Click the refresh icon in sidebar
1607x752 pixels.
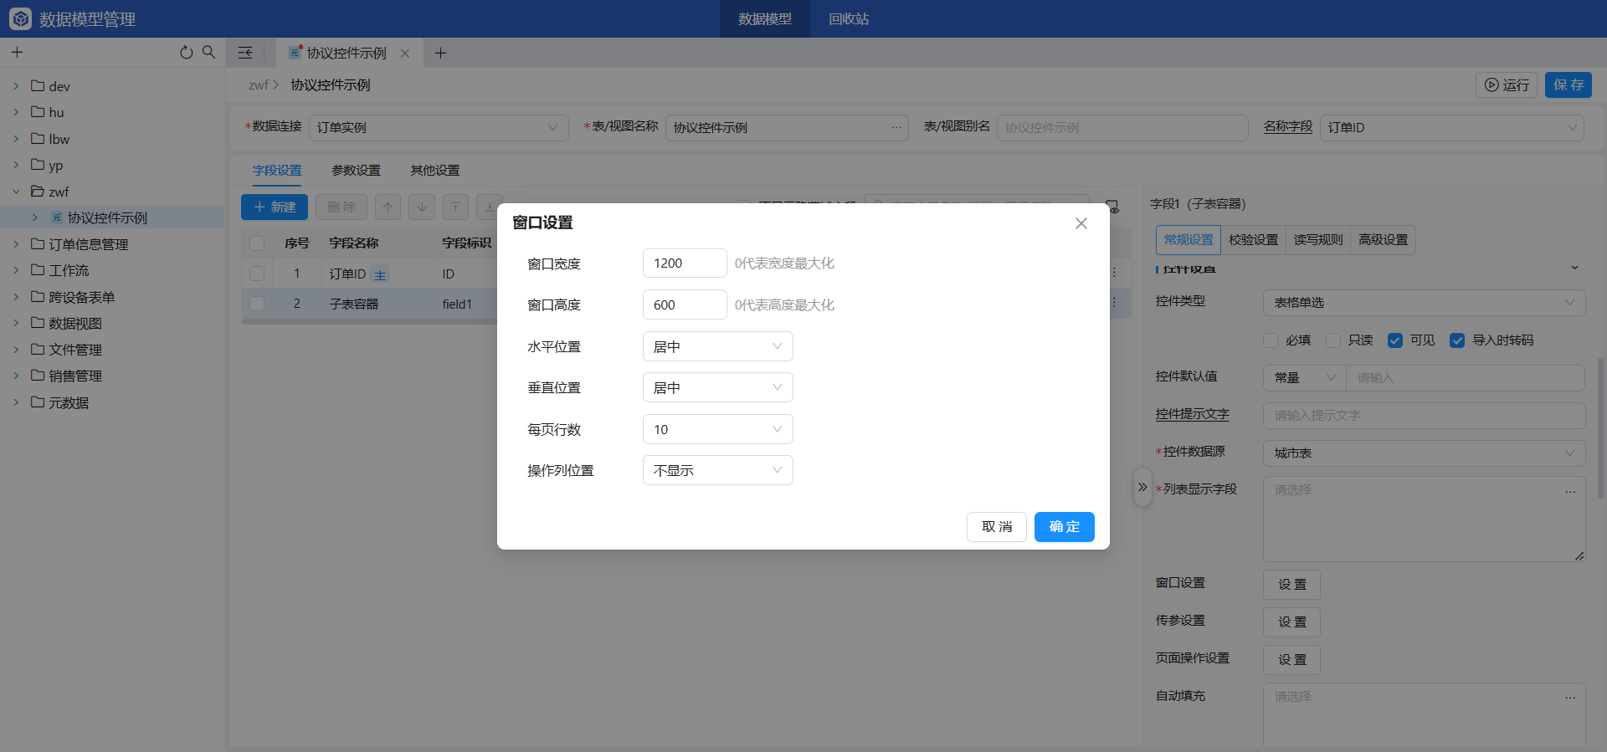pos(186,53)
